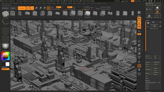Screen dimensions: 164x92
Task: Open the Brush menu
Action: 7,3
